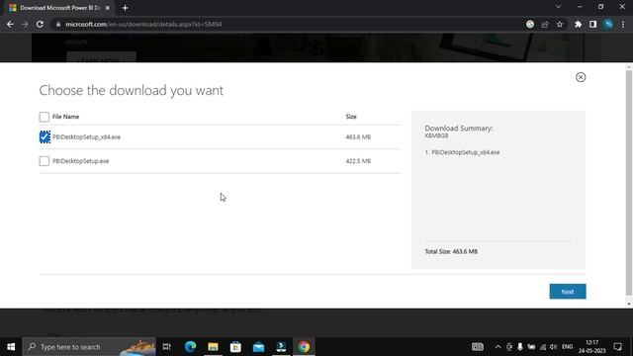Click the 422.5 MB size cell

tap(358, 161)
